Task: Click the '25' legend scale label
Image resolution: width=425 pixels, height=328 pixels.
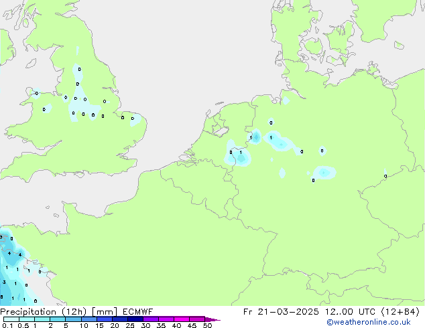Action: 130,325
